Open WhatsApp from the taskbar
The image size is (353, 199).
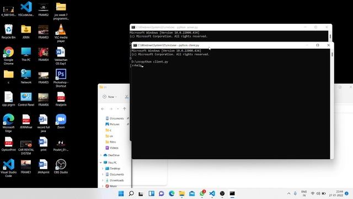click(x=202, y=193)
